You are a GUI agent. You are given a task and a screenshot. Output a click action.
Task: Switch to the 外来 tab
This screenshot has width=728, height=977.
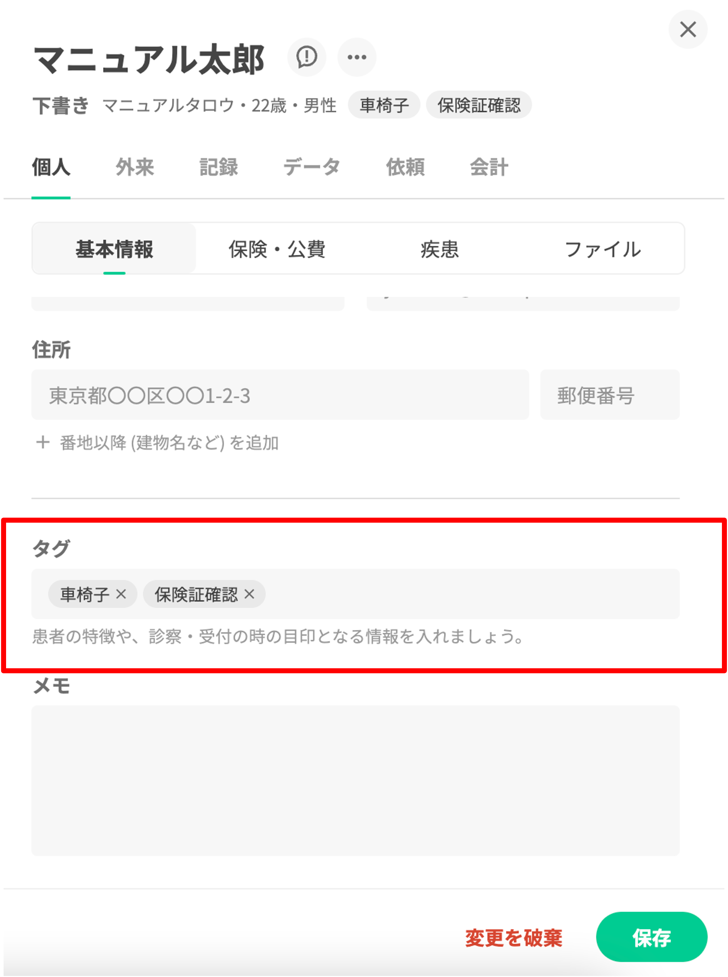(135, 167)
